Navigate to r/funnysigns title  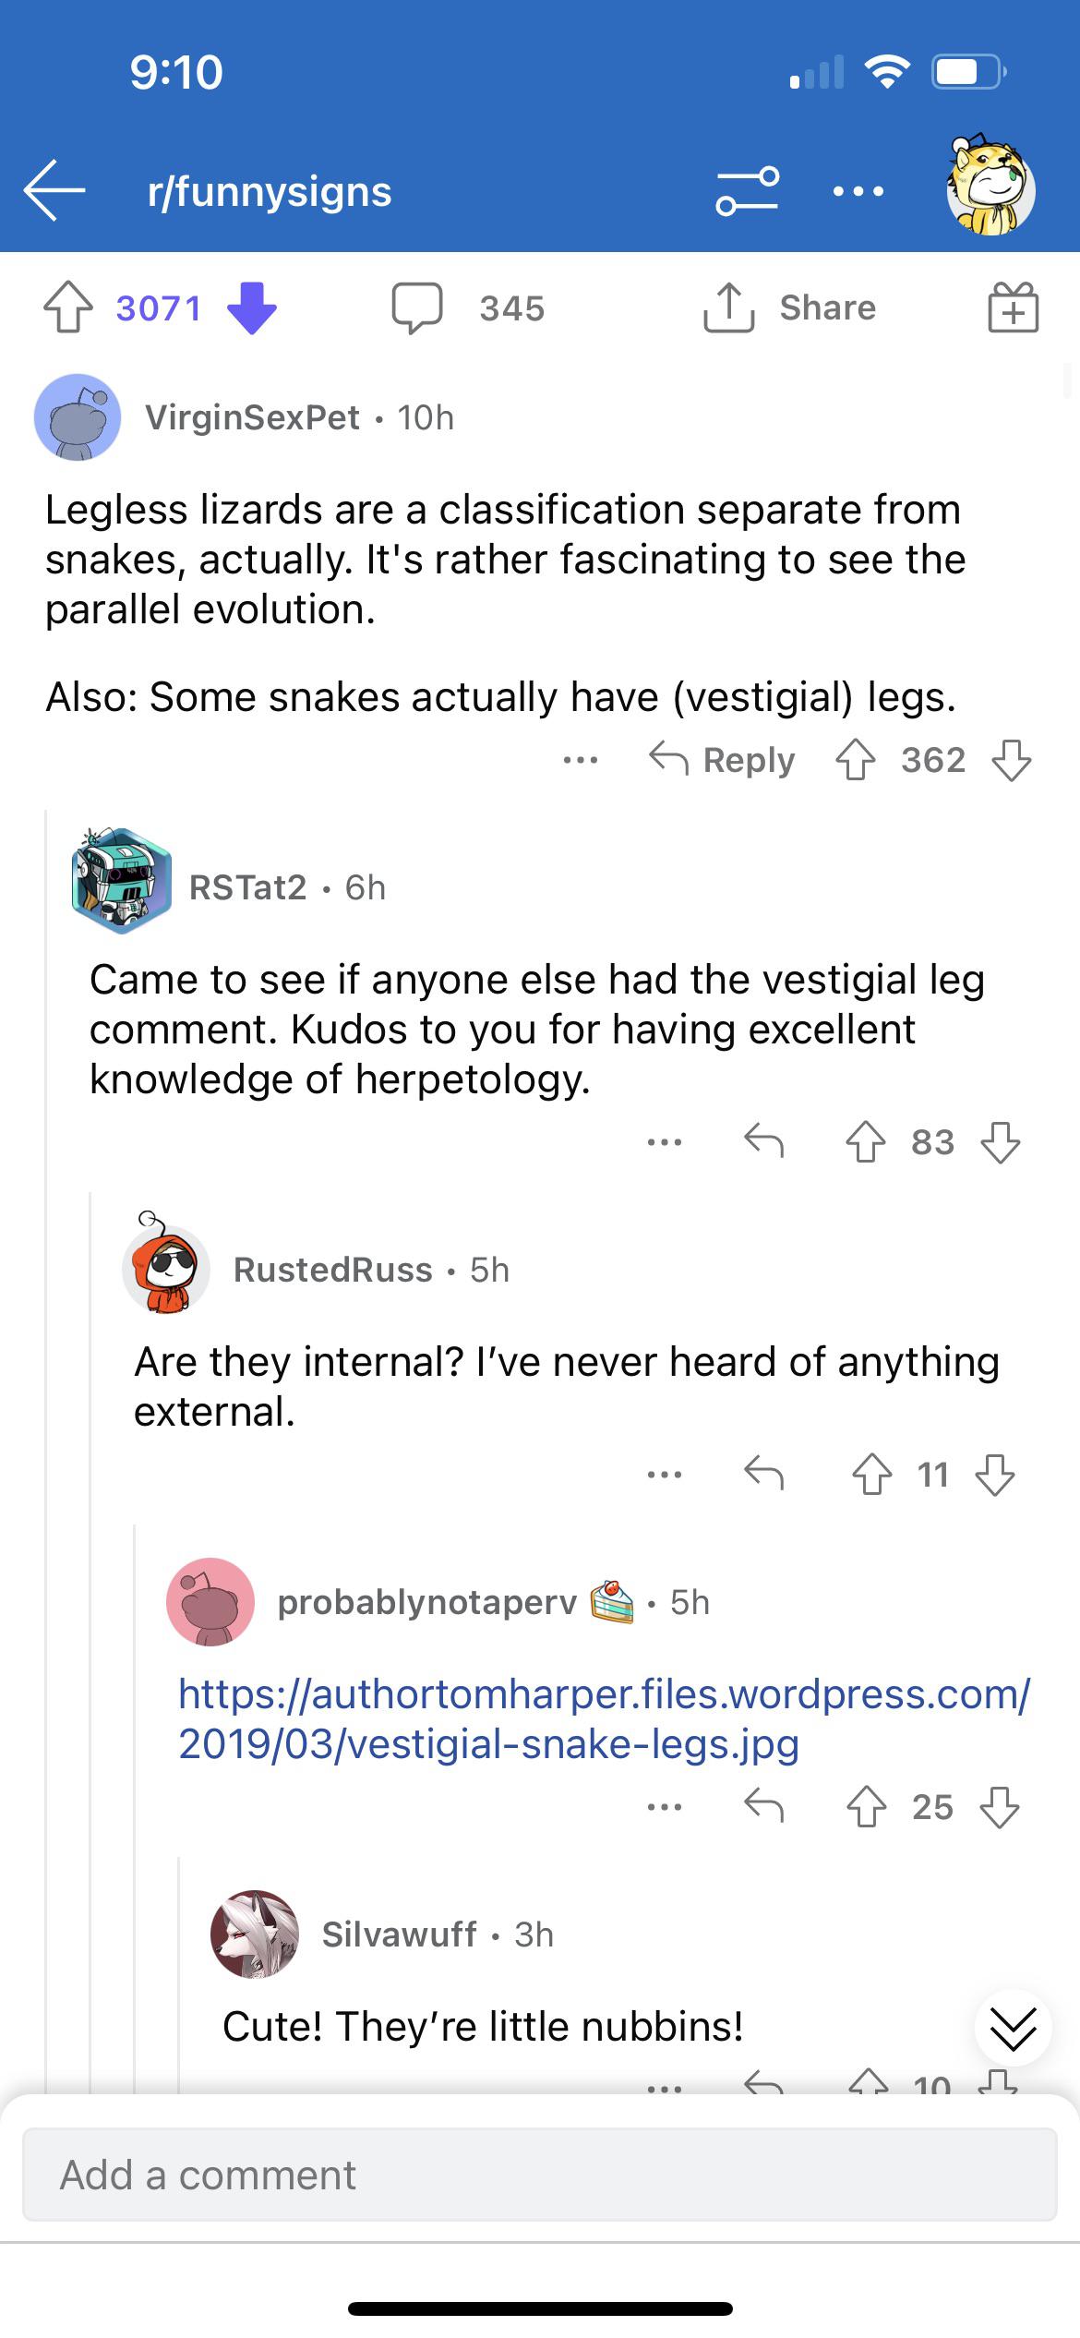[268, 191]
